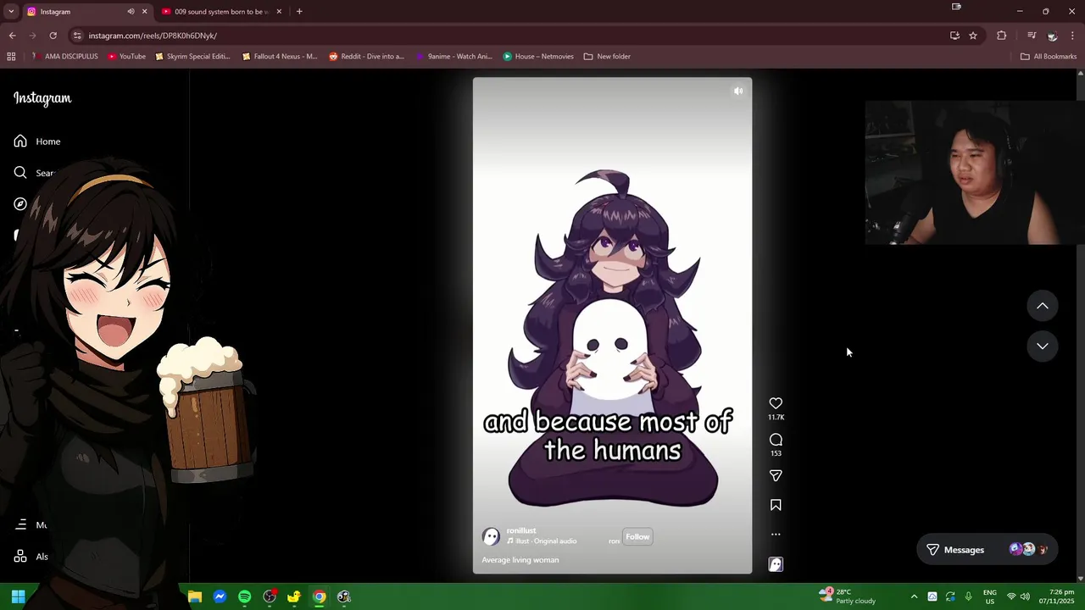This screenshot has height=610, width=1085.
Task: Open the Skyrim Special Edition bookmark
Action: tap(193, 57)
